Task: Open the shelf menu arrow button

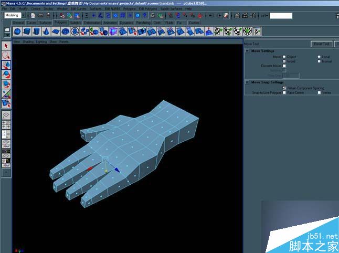Action: pyautogui.click(x=7, y=35)
